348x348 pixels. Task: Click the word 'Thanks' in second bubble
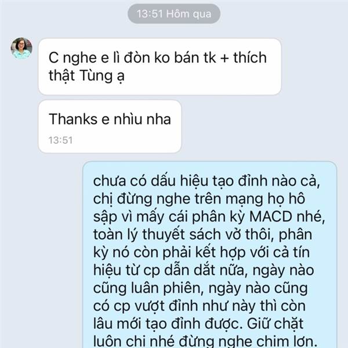pyautogui.click(x=73, y=119)
